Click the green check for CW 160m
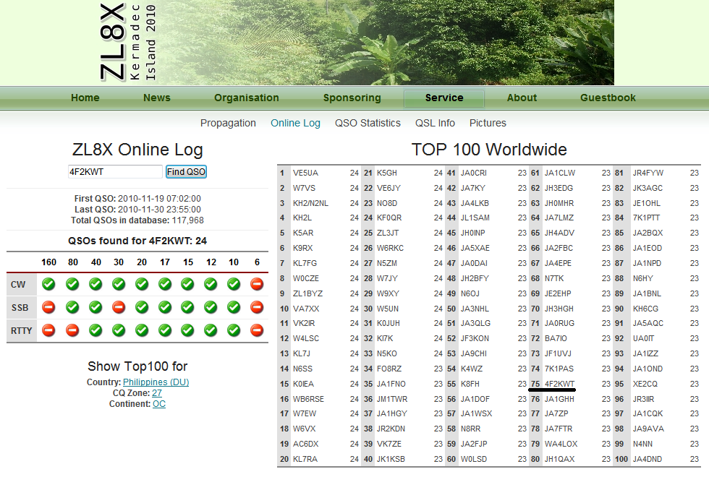The height and width of the screenshot is (477, 709). click(x=48, y=284)
